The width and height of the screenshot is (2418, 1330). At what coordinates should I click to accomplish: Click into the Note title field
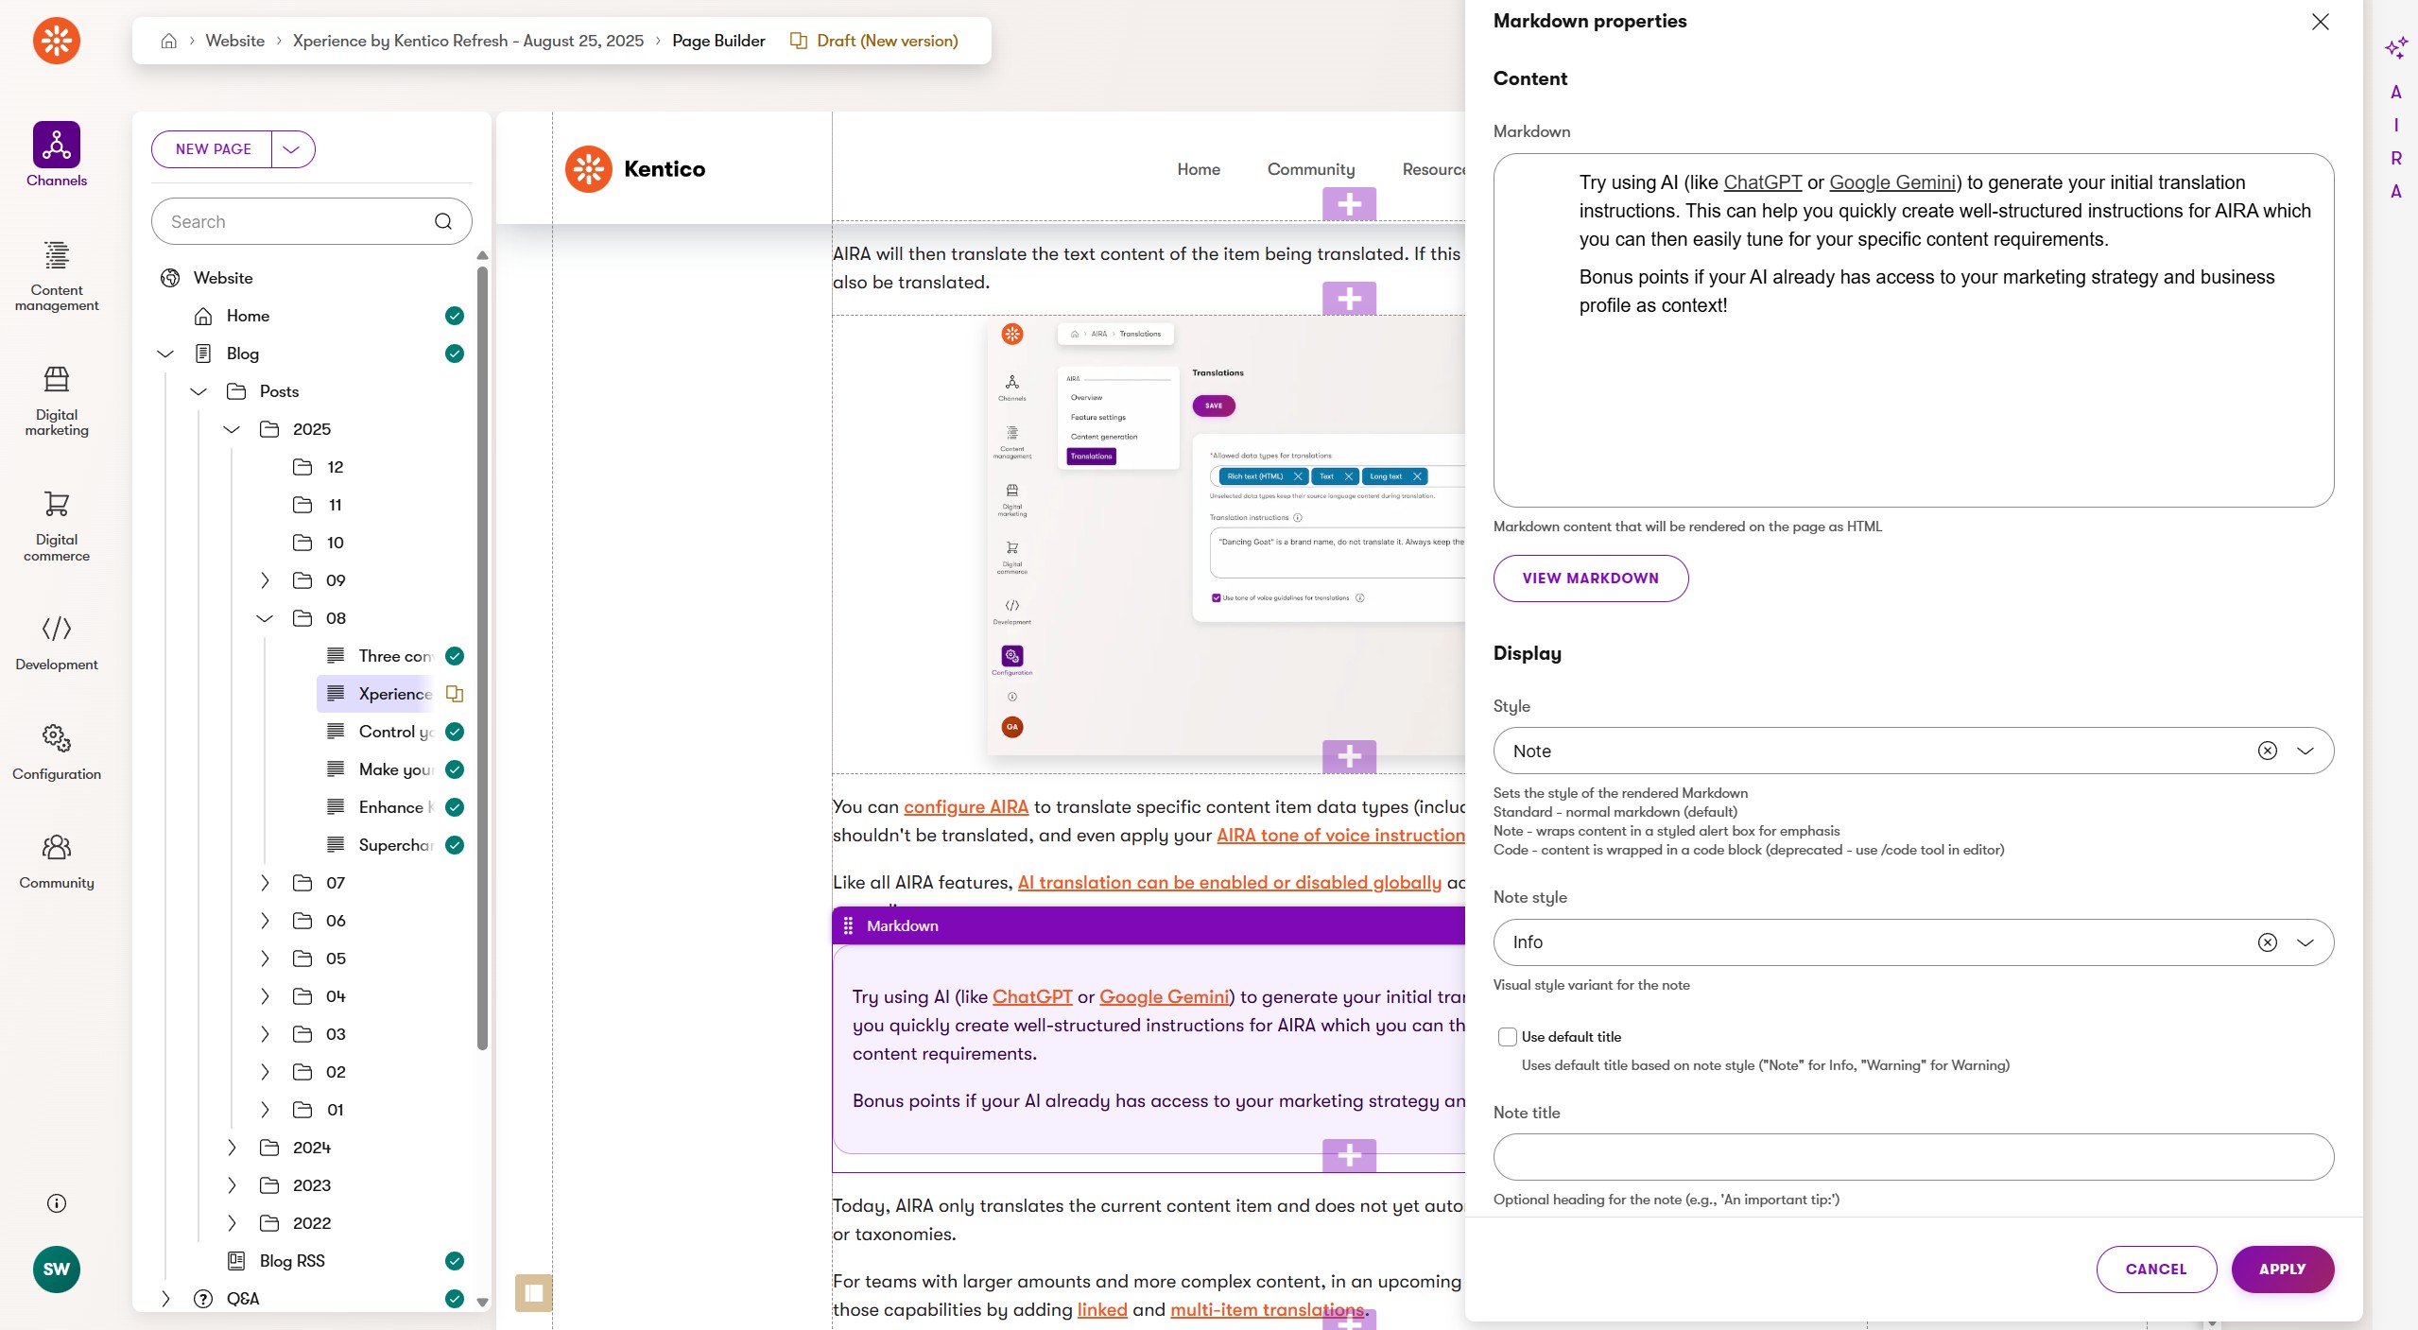(x=1913, y=1157)
